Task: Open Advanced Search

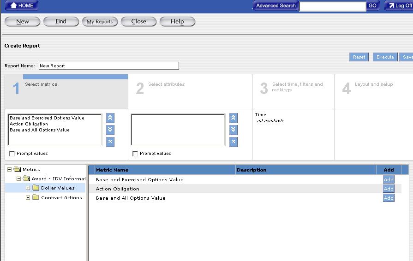Action: pos(276,6)
